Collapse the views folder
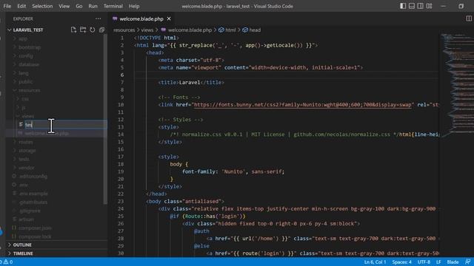The image size is (474, 266). click(27, 116)
